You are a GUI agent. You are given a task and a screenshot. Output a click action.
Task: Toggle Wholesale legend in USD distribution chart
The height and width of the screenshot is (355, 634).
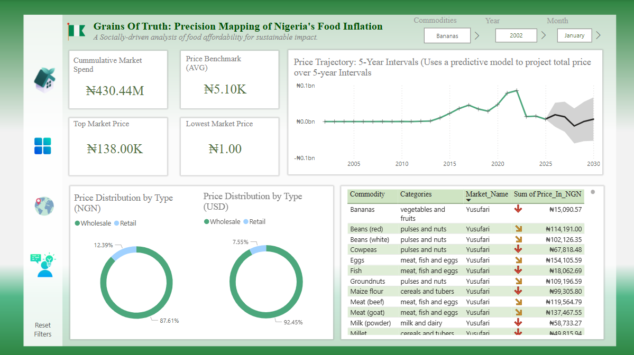(x=222, y=221)
